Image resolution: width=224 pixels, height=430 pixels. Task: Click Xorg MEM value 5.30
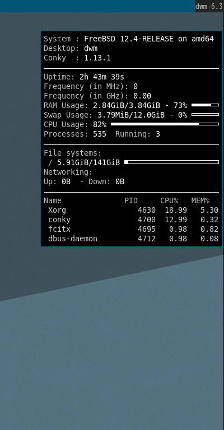click(209, 211)
